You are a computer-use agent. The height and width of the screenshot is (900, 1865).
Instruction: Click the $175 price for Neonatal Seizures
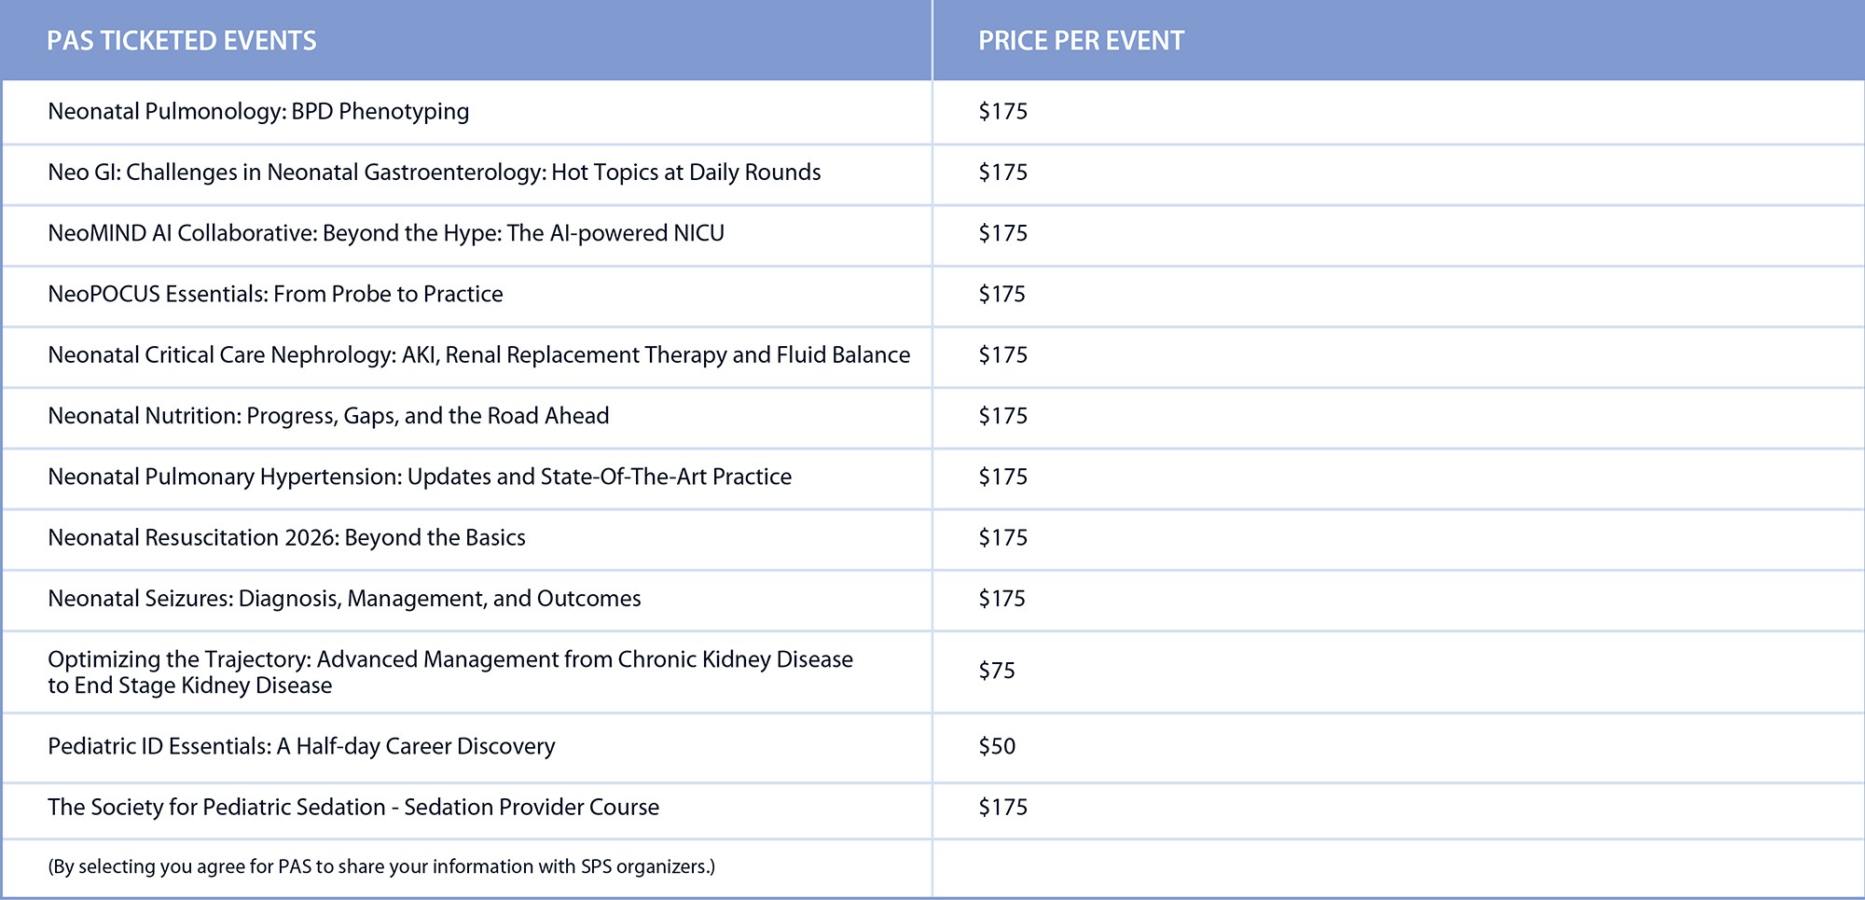pyautogui.click(x=1002, y=599)
